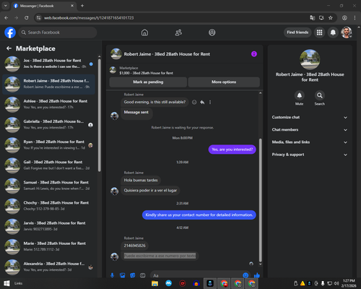Expand the Privacy & support section
Image resolution: width=361 pixels, height=289 pixels.
point(310,155)
